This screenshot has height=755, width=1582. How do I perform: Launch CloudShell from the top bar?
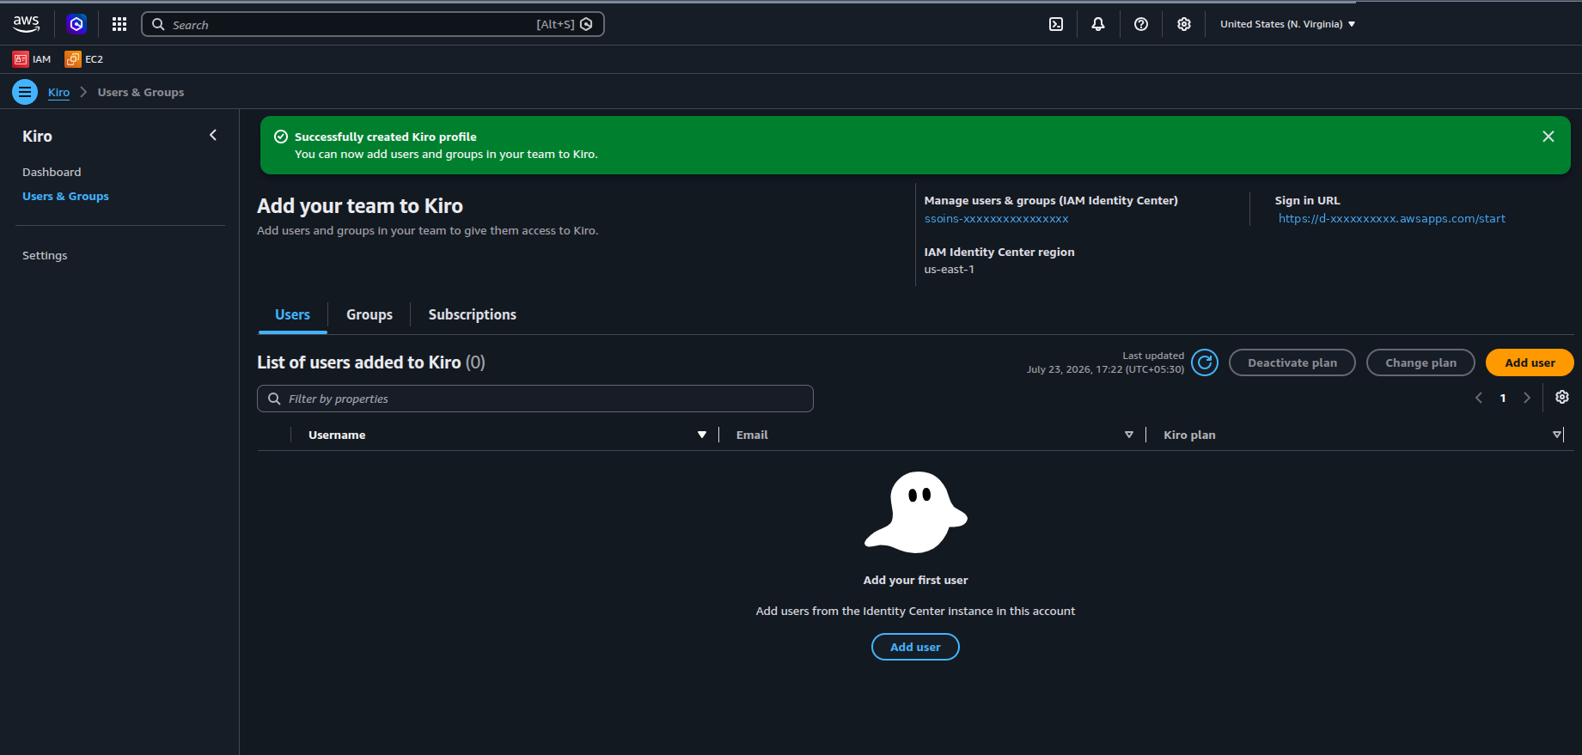pyautogui.click(x=1056, y=24)
